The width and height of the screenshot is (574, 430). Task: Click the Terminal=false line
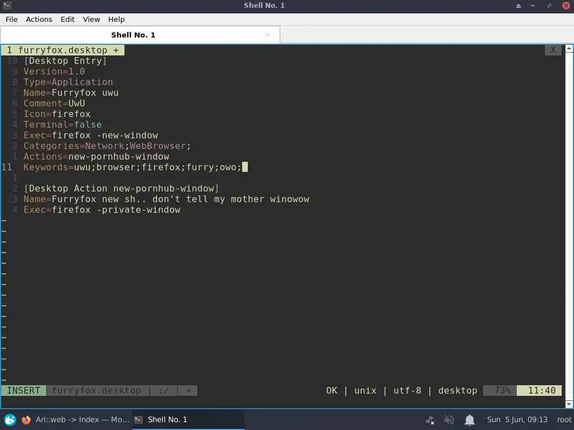[x=63, y=124]
